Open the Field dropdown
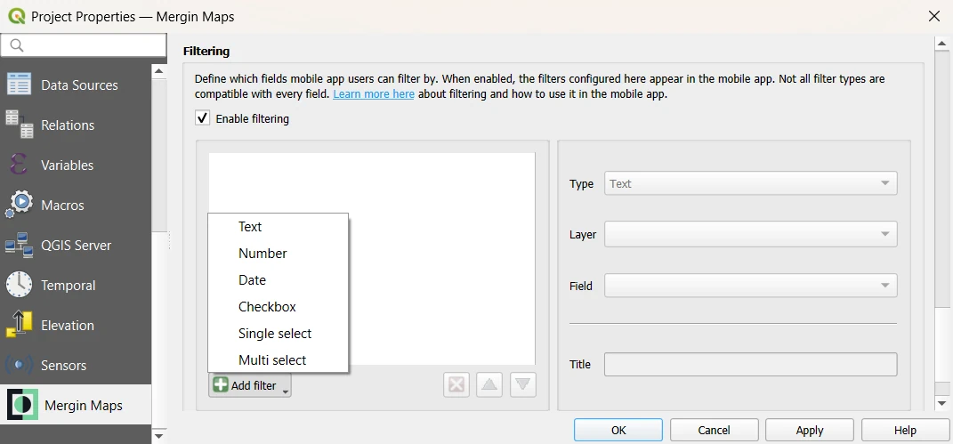The height and width of the screenshot is (444, 953). (751, 286)
